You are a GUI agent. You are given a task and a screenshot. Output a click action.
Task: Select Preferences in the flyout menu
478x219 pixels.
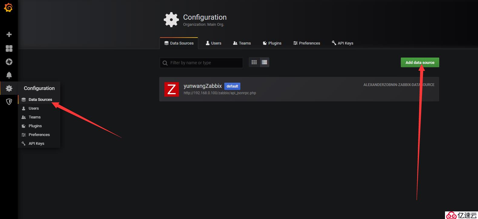tap(39, 134)
